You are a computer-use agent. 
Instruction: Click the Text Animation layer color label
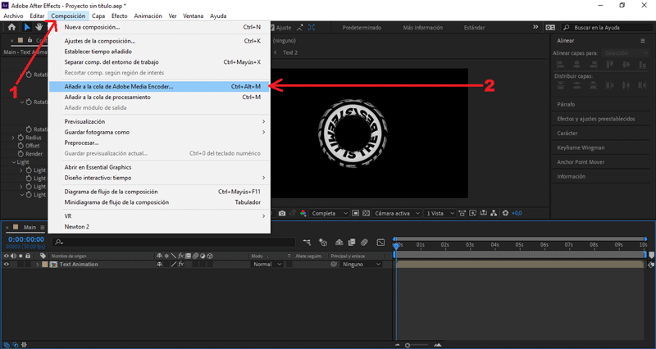pos(45,265)
